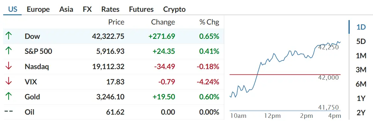Screen dimensions: 373x121
Task: Open the Nasdaq quote link
Action: 37,67
